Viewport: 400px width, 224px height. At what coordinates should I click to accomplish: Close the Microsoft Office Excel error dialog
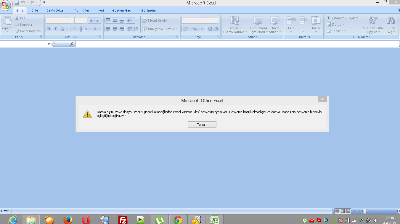322,99
